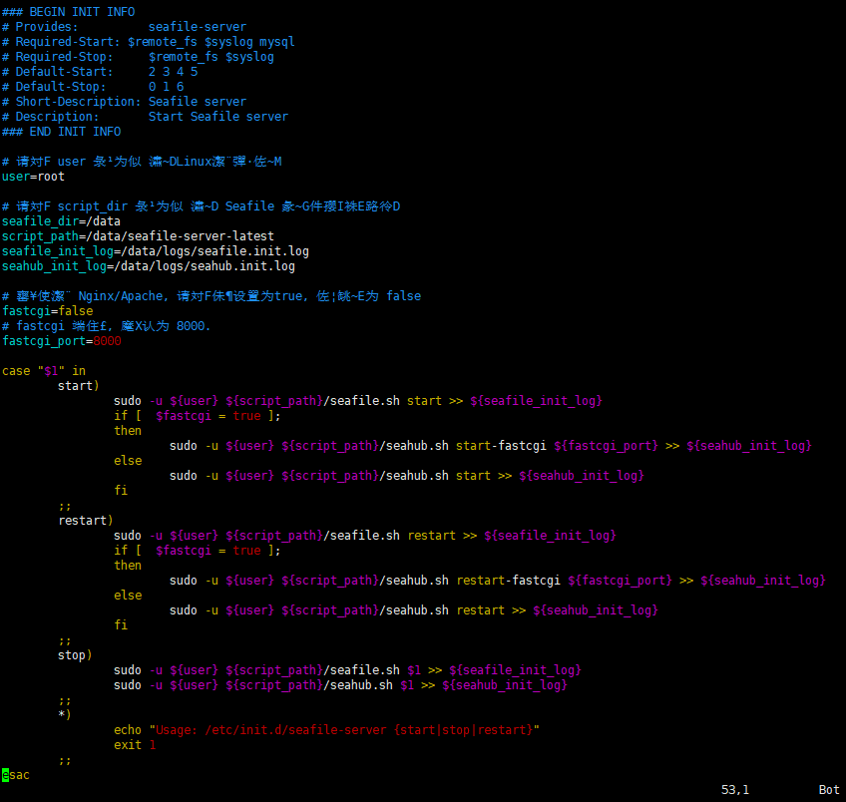The width and height of the screenshot is (846, 802).
Task: Click the 'if [ $fastcgi = true ];' under restart)
Action: [197, 551]
